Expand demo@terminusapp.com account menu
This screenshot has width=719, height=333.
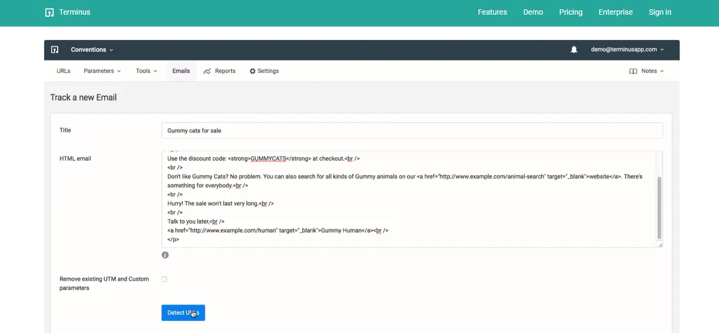[627, 50]
